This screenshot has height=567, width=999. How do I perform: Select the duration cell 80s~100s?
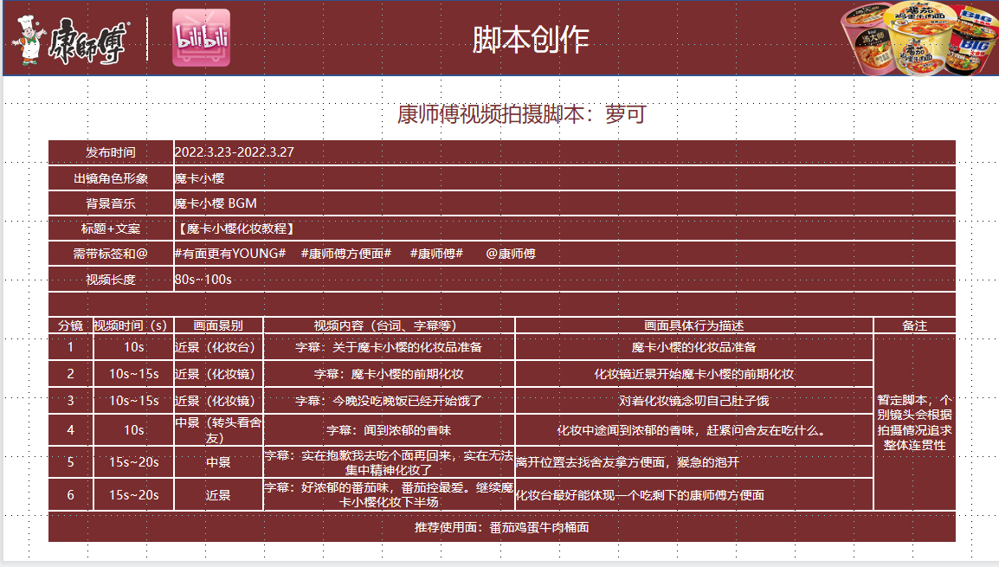[564, 280]
